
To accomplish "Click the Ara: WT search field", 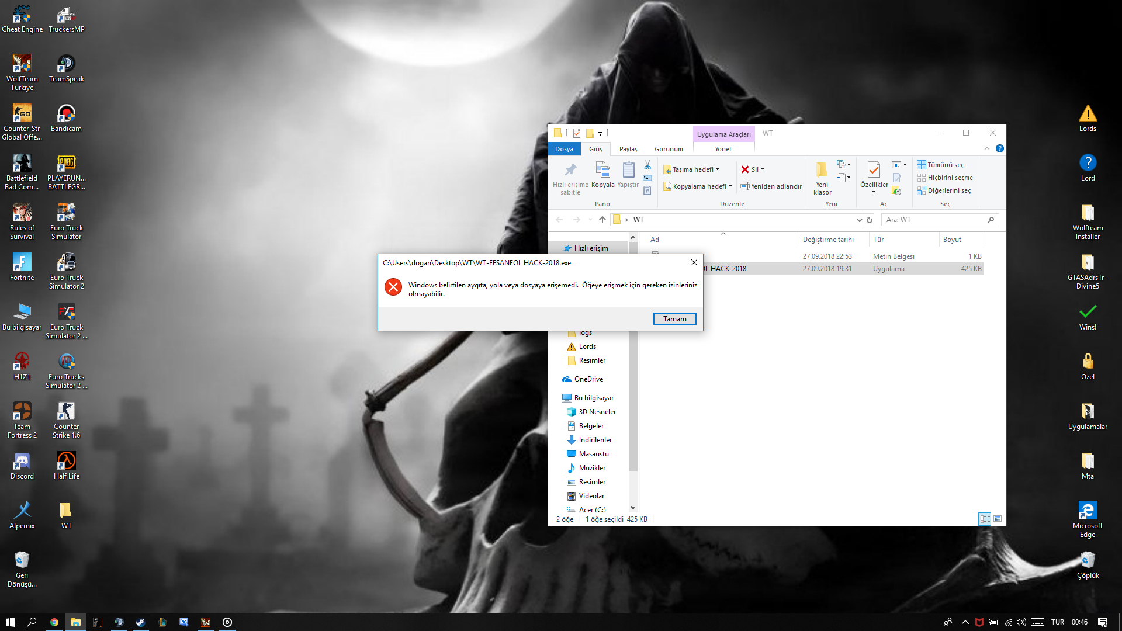I will click(x=940, y=220).
